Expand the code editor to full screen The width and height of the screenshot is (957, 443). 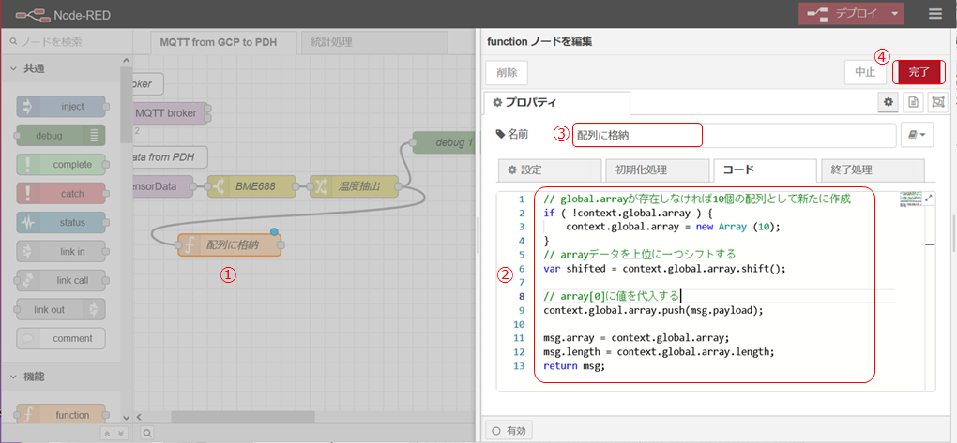click(929, 199)
